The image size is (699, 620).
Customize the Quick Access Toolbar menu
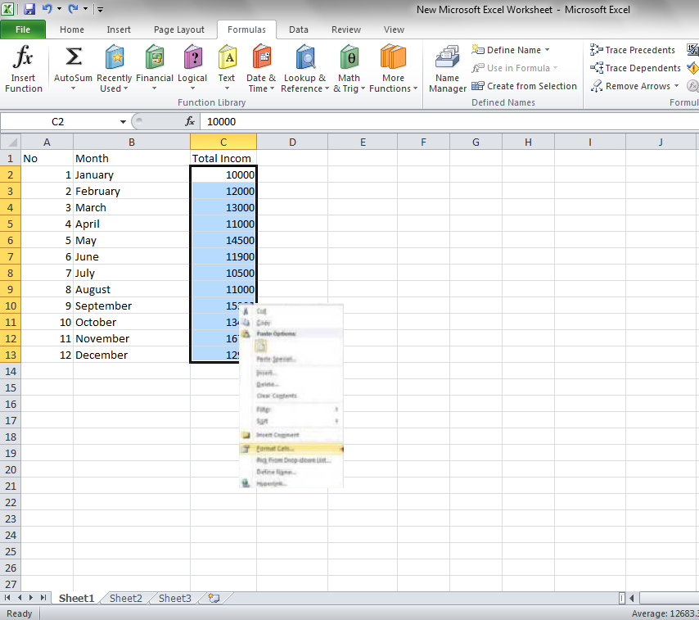[x=100, y=7]
